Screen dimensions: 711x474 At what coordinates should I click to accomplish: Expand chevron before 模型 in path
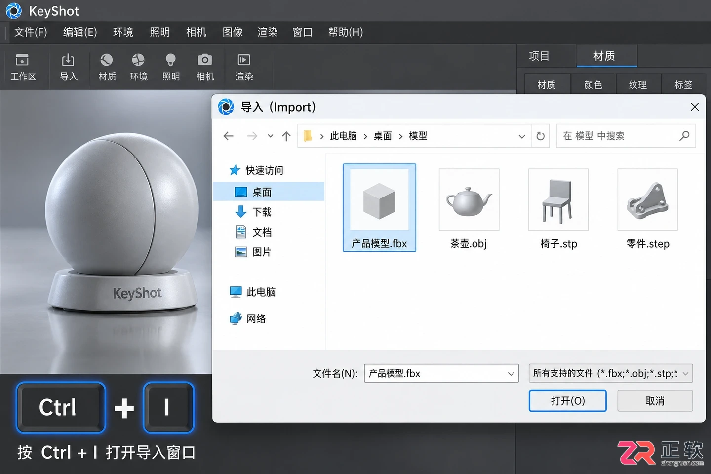(400, 136)
